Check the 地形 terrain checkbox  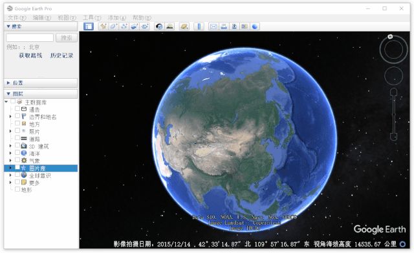coord(17,189)
